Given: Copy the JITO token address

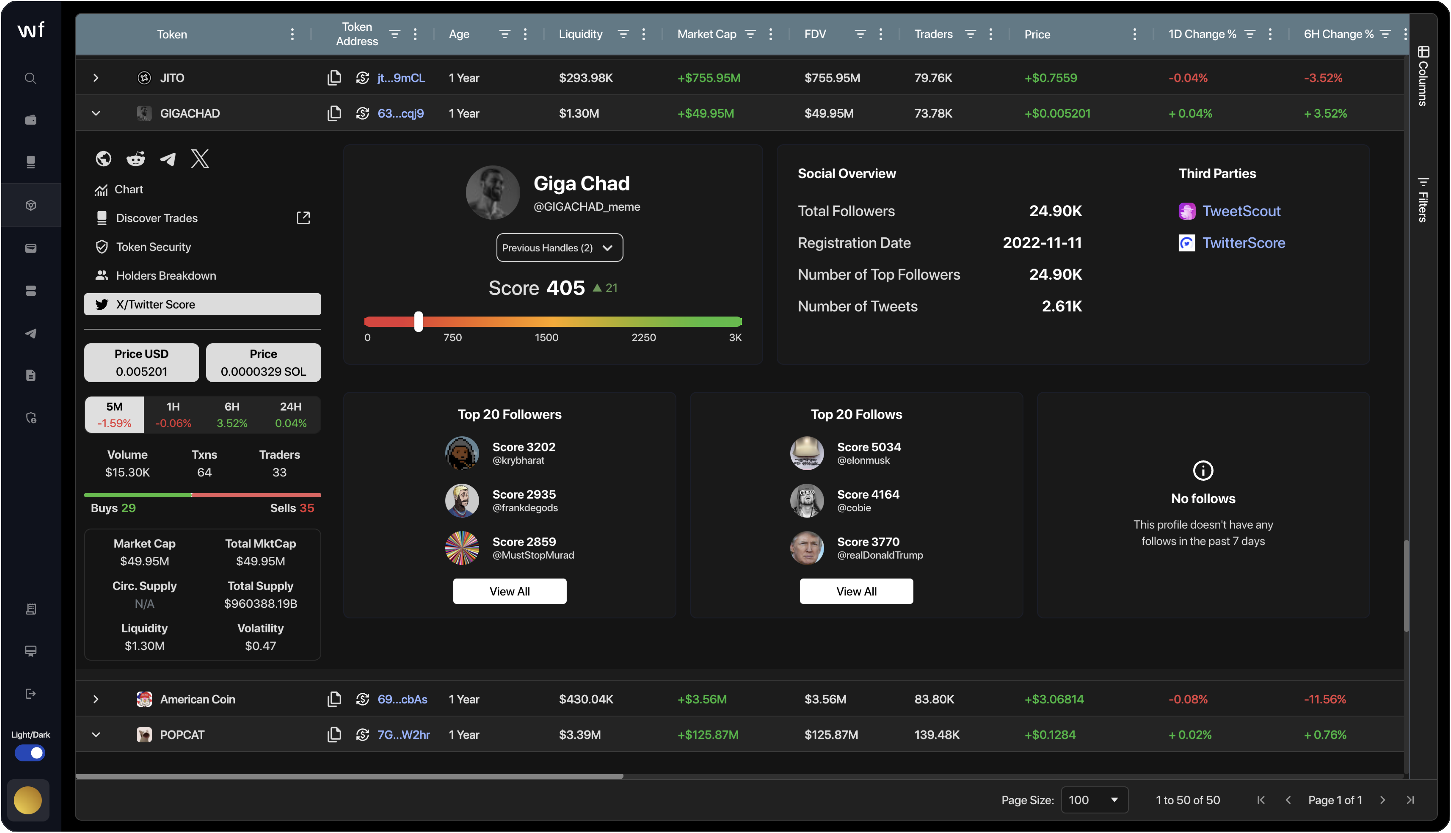Looking at the screenshot, I should pos(334,78).
